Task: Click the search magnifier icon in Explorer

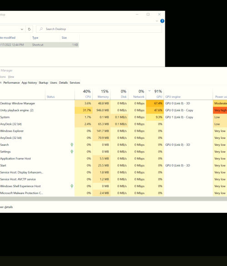Action: 41,29
